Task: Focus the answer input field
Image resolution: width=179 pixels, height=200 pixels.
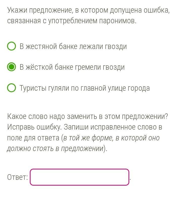Action: pyautogui.click(x=80, y=177)
